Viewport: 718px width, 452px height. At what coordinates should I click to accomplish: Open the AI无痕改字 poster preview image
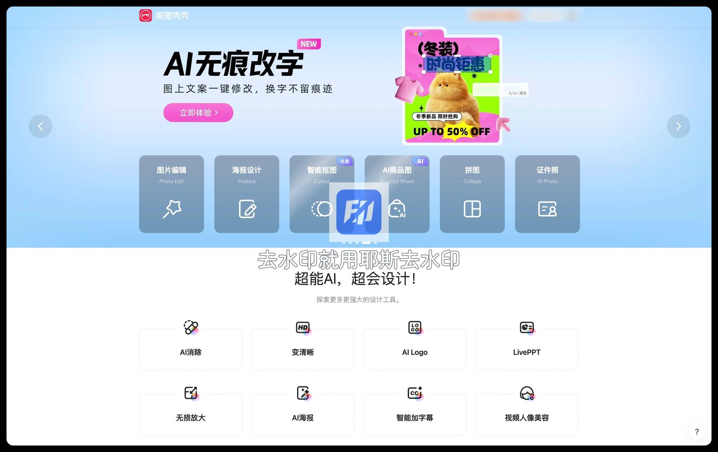[x=452, y=86]
